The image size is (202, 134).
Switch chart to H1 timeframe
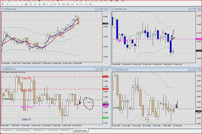click(72, 4)
